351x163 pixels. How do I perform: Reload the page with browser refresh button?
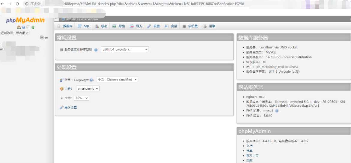(17, 4)
